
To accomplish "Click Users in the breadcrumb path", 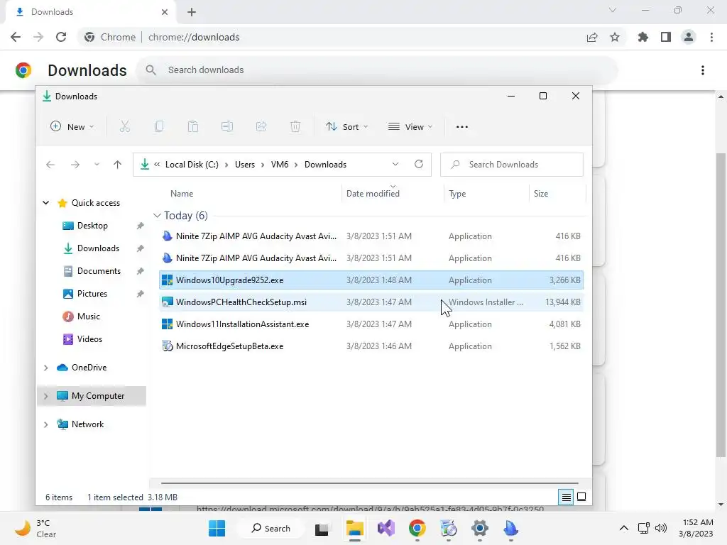I will [245, 165].
